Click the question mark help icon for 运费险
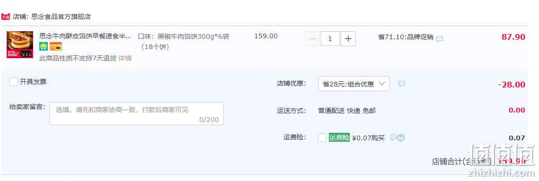Viewport: 539px width, 181px height. [x=401, y=138]
